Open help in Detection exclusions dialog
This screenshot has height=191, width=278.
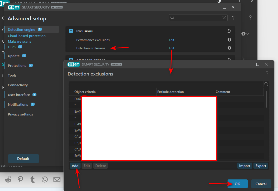(x=267, y=73)
